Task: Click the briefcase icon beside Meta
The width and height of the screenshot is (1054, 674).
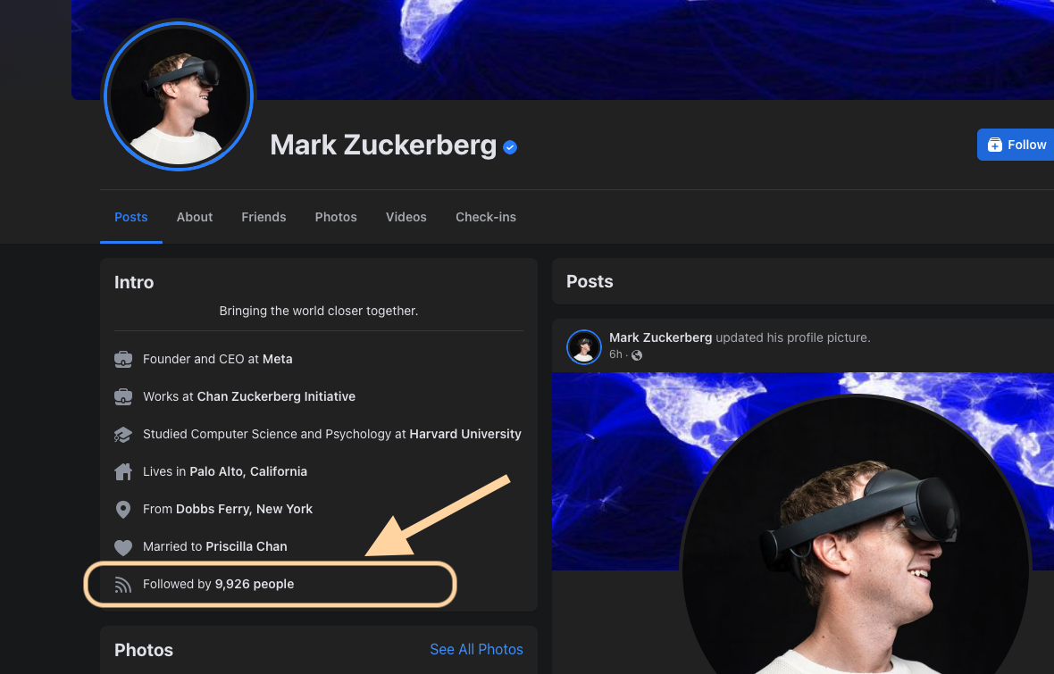Action: click(x=123, y=360)
